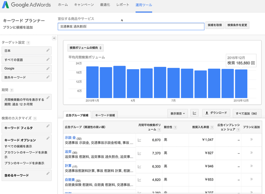Open the キャンペーン menu tab

tap(84, 5)
